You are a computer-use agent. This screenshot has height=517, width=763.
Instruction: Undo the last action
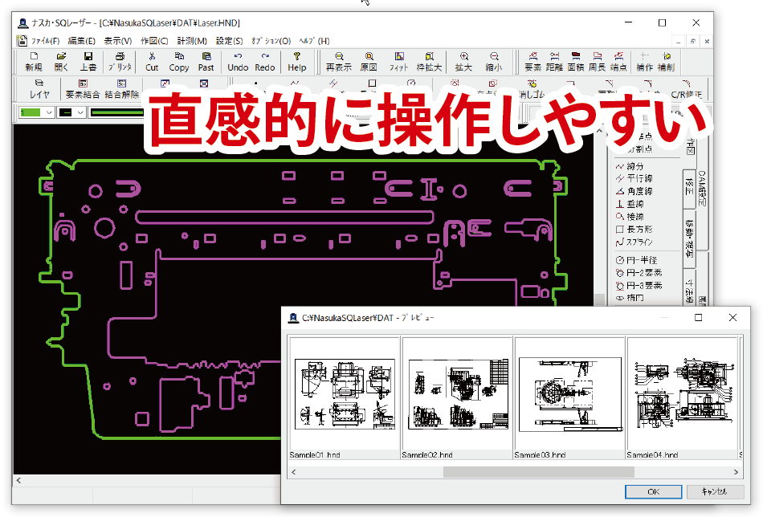(x=238, y=62)
